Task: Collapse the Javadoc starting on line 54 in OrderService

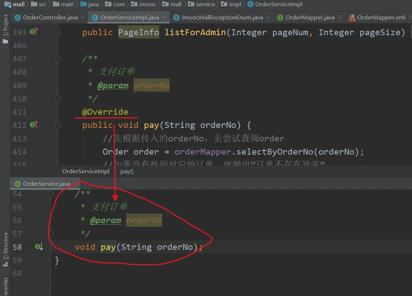Action: tap(51, 194)
